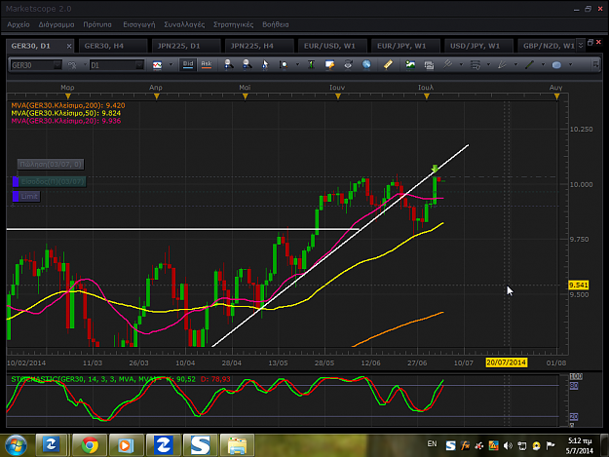Switch to the JPN225, D1 tab
The image size is (609, 457).
pos(186,46)
